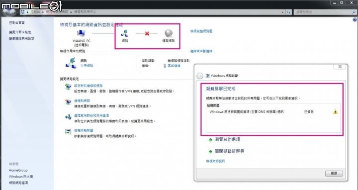358x190 pixels.
Task: Open 變更進階共用設定 in the left sidebar
Action: pyautogui.click(x=21, y=39)
